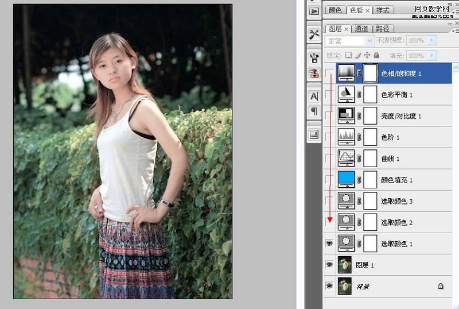The width and height of the screenshot is (459, 309).
Task: Select layer name 色彩平衡 1
Action: (x=397, y=95)
